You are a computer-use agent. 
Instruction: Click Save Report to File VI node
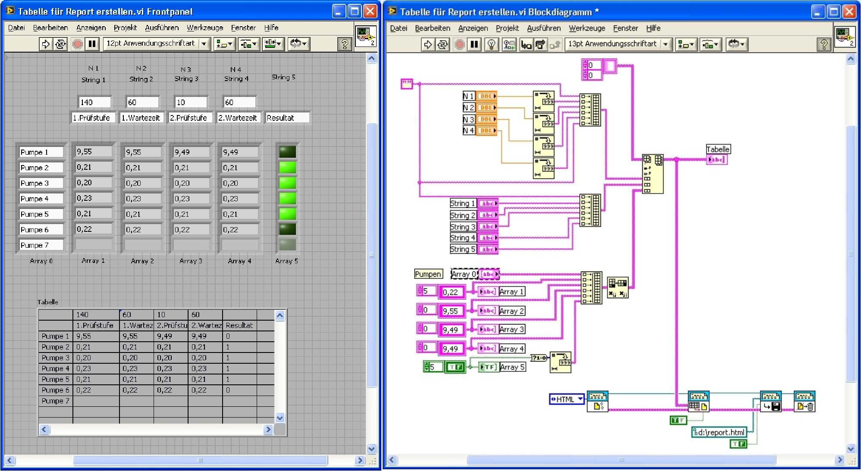[770, 402]
